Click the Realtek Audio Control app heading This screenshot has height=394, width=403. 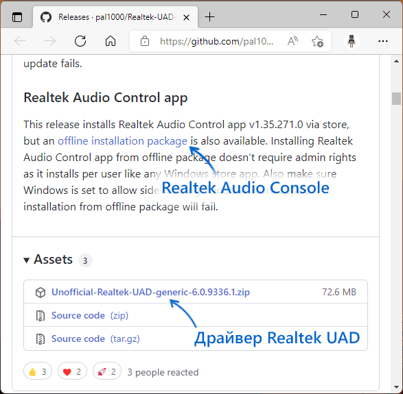[x=105, y=98]
